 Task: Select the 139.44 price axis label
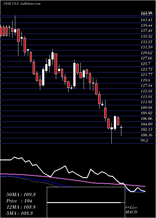(x=146, y=26)
